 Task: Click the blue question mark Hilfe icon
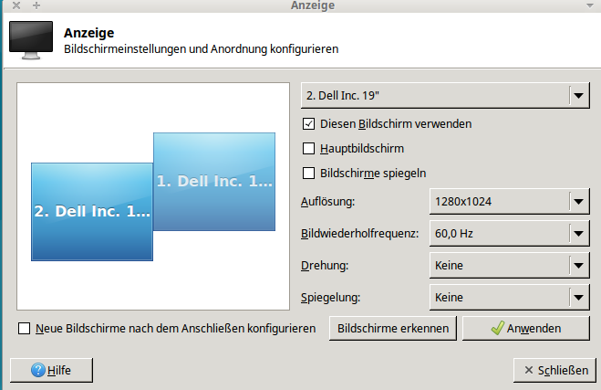tap(38, 370)
